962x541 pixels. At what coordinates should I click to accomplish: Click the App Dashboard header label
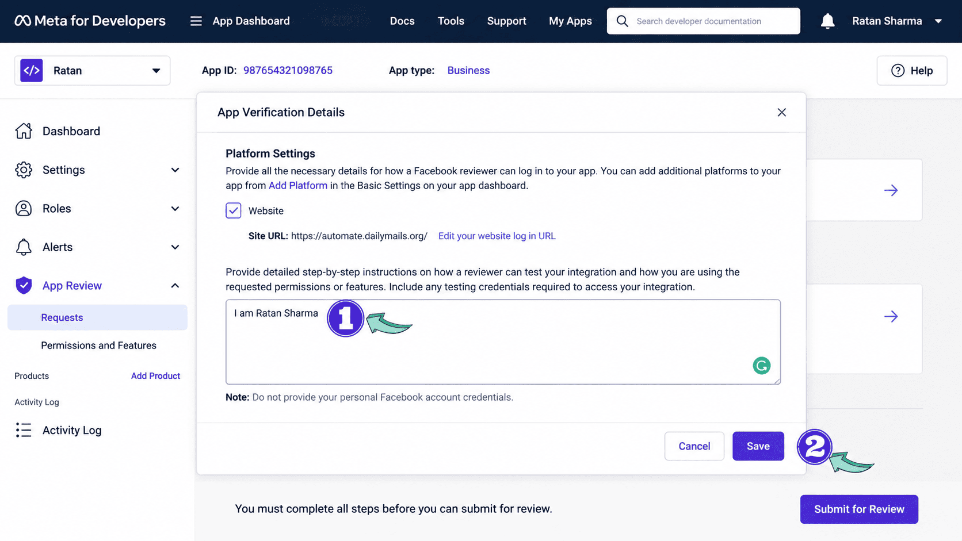[x=251, y=21]
